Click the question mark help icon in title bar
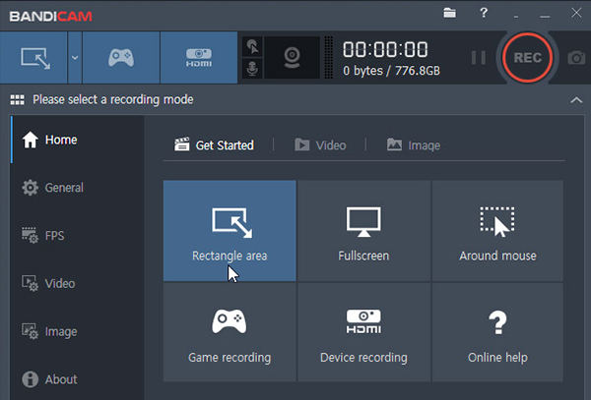591x400 pixels. click(483, 13)
